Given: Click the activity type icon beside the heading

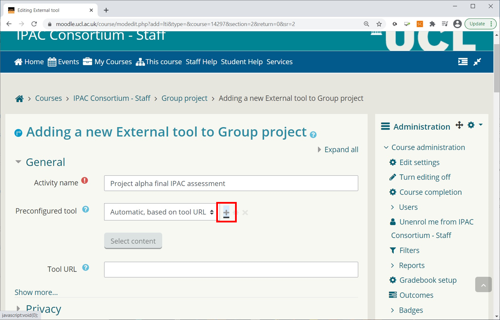Looking at the screenshot, I should (x=19, y=133).
